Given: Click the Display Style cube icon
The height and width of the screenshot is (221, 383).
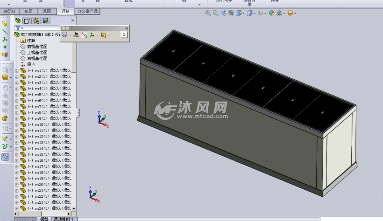Looking at the screenshot, I should click(x=249, y=13).
